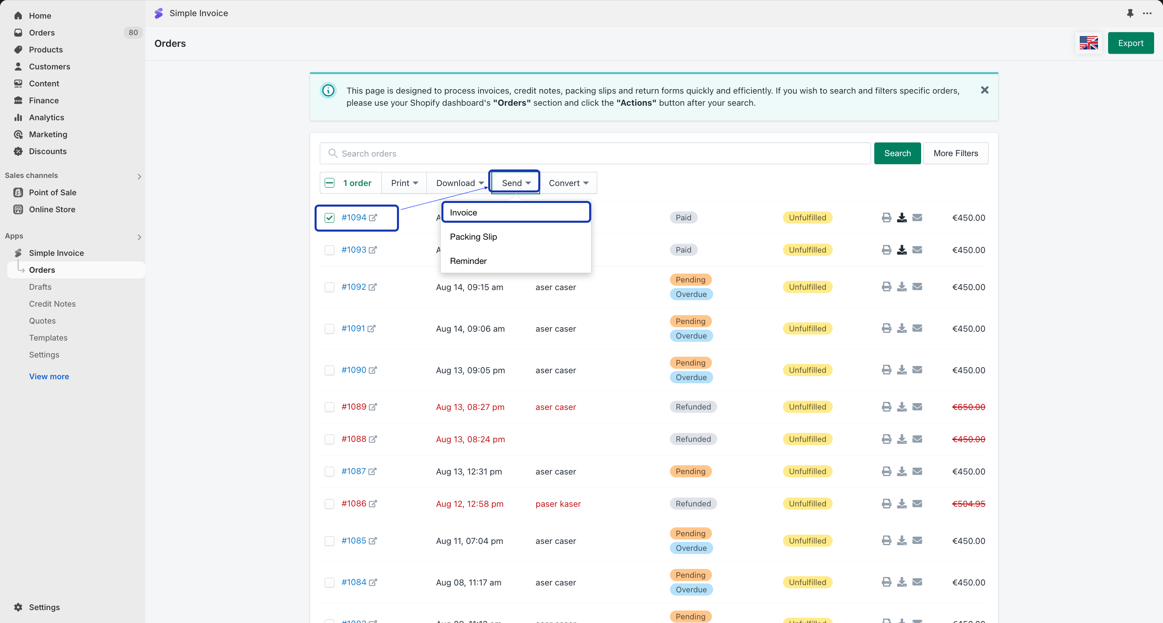Open the three-dot more options menu
The image size is (1163, 623).
pyautogui.click(x=1147, y=13)
